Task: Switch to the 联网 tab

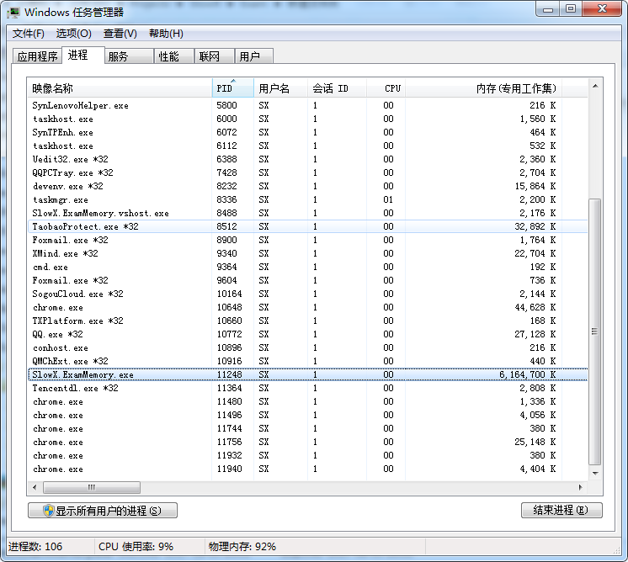Action: pos(215,56)
